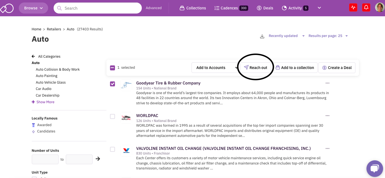Uncheck the Goodyear Tire & Rubber checkbox
This screenshot has width=385, height=178.
[112, 84]
